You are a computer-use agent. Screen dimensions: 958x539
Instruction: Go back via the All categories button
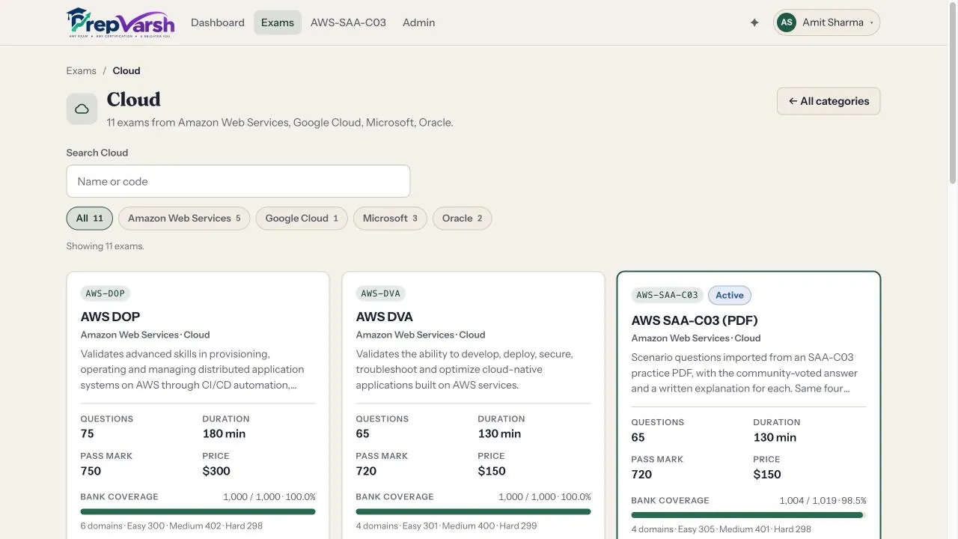pos(829,101)
